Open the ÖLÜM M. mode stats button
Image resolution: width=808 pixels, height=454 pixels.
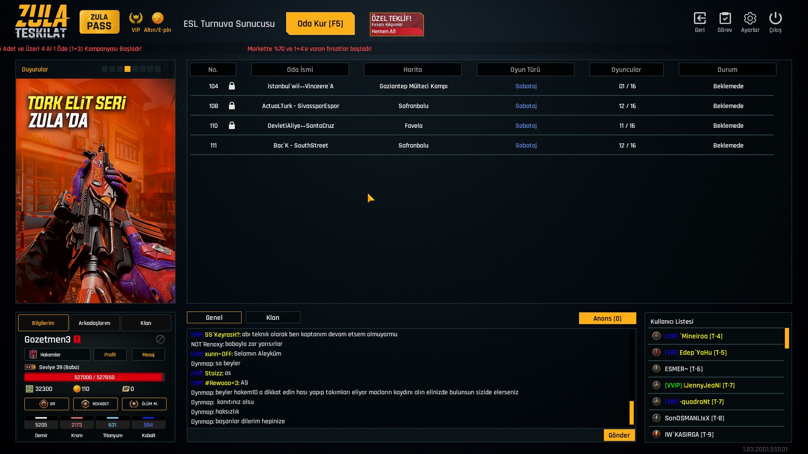(144, 404)
